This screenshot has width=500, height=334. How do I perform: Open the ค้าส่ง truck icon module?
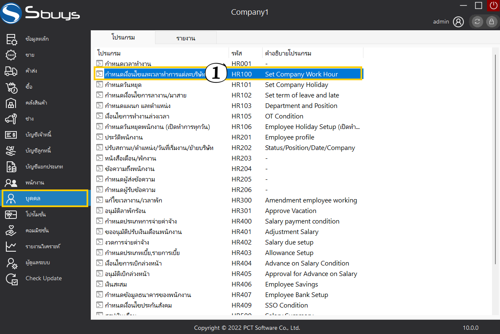coord(11,71)
